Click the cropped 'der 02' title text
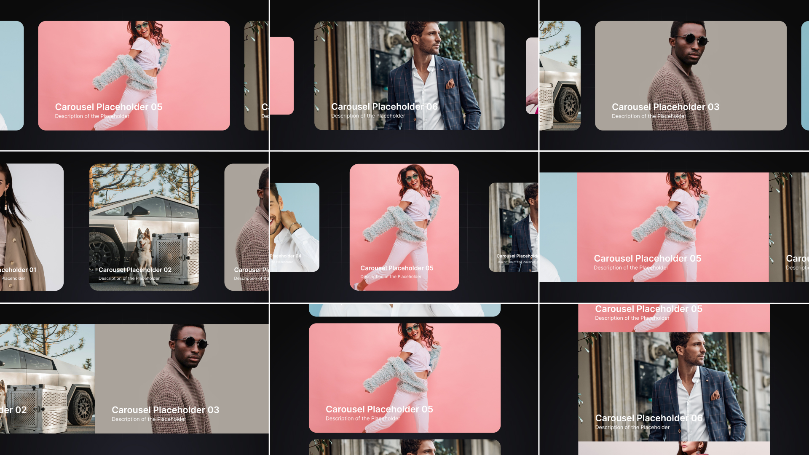 pyautogui.click(x=13, y=410)
